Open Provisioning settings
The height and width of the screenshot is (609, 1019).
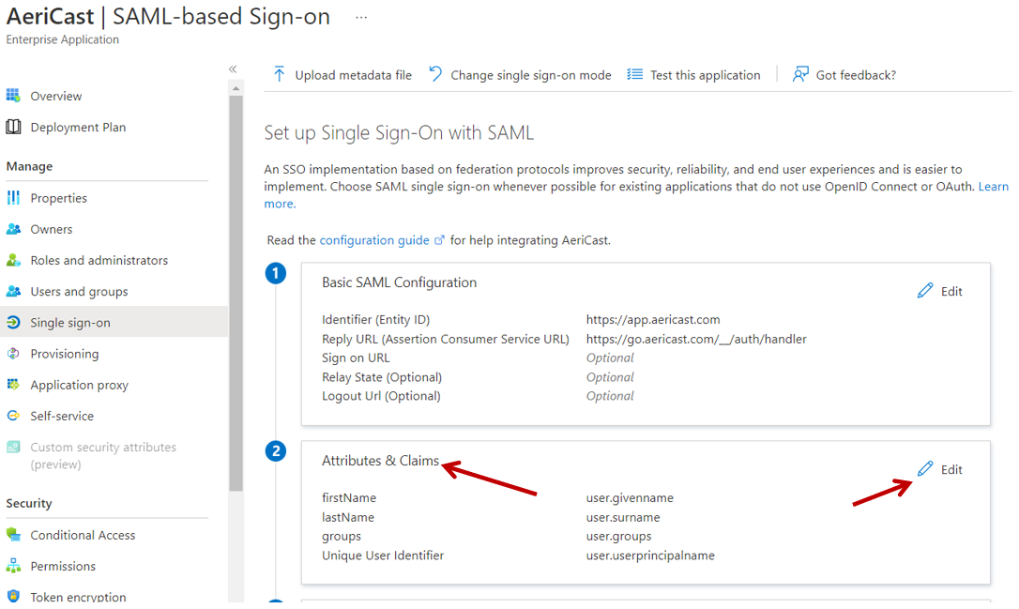pyautogui.click(x=65, y=354)
